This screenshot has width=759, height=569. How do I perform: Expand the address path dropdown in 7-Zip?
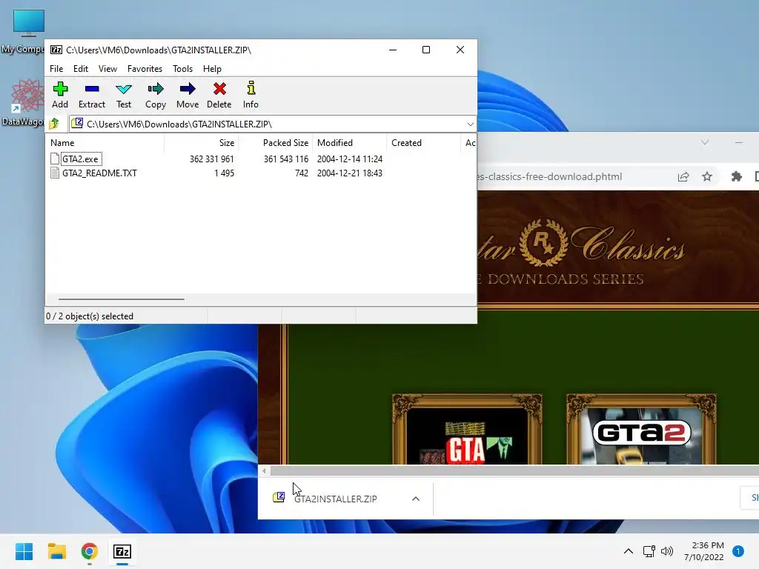(470, 124)
